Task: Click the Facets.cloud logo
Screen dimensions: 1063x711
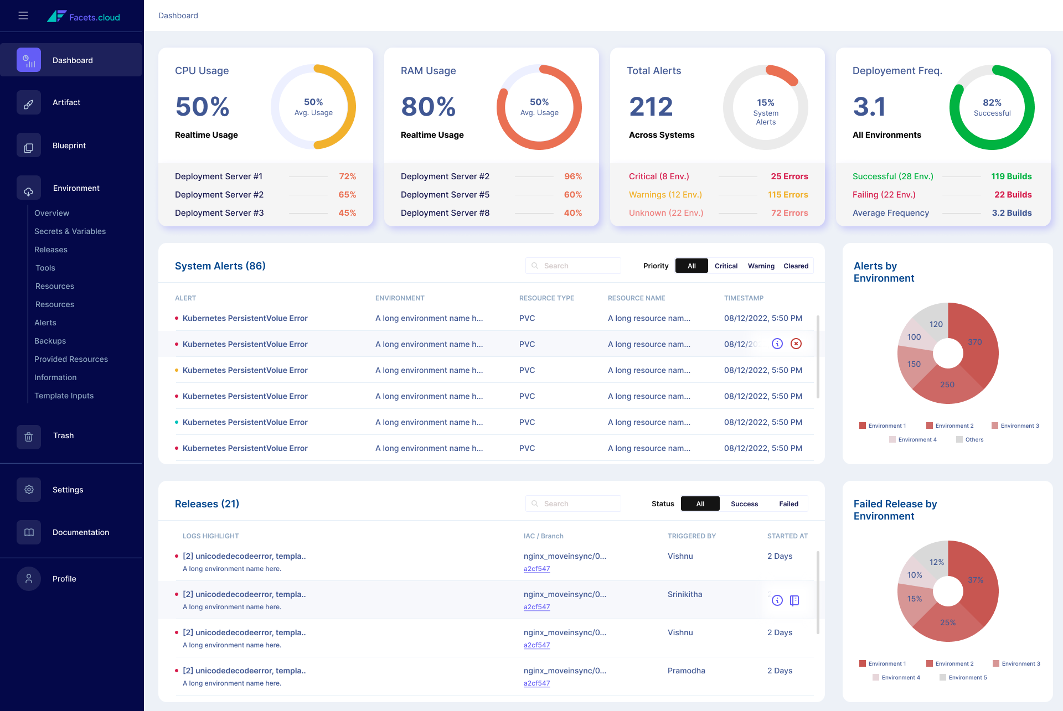Action: click(84, 17)
